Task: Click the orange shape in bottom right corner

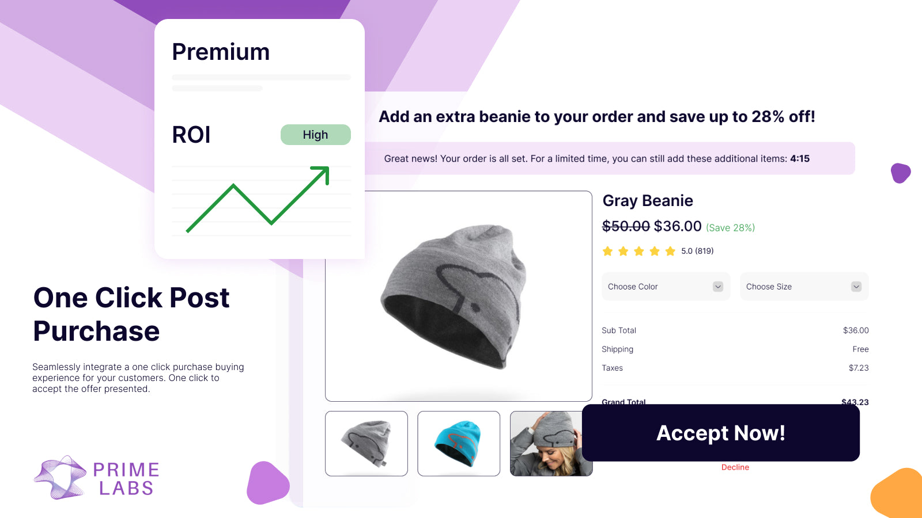Action: (x=899, y=492)
